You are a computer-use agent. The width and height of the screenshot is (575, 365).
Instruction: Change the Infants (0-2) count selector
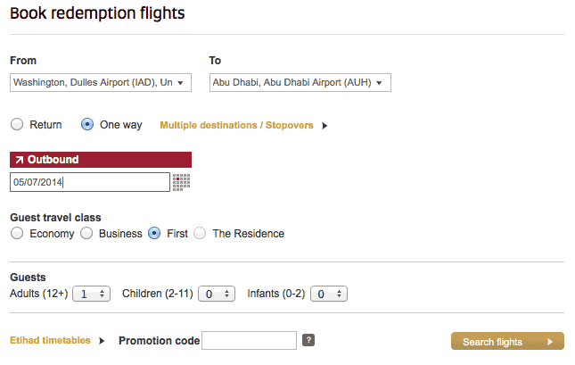pos(329,294)
